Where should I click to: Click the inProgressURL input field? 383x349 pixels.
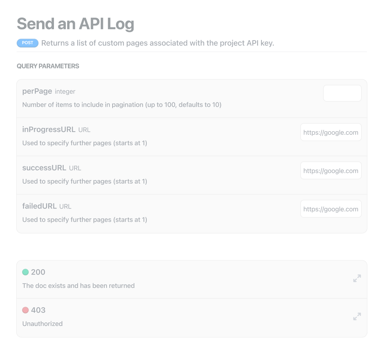tap(330, 132)
